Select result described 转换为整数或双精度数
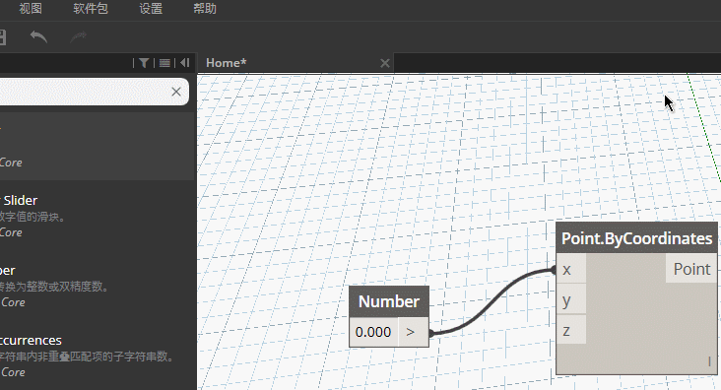 [98, 286]
